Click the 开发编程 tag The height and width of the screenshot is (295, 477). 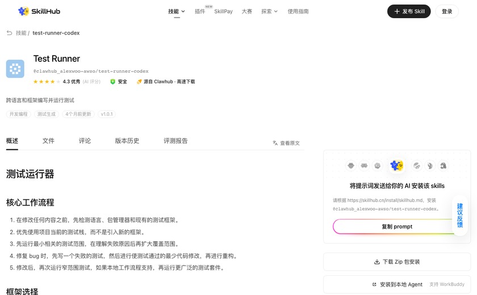coord(19,114)
